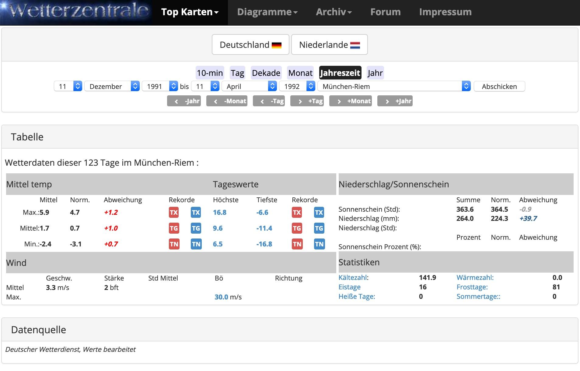Screen dimensions: 580x371
Task: Select Deutschland country button
Action: point(250,44)
